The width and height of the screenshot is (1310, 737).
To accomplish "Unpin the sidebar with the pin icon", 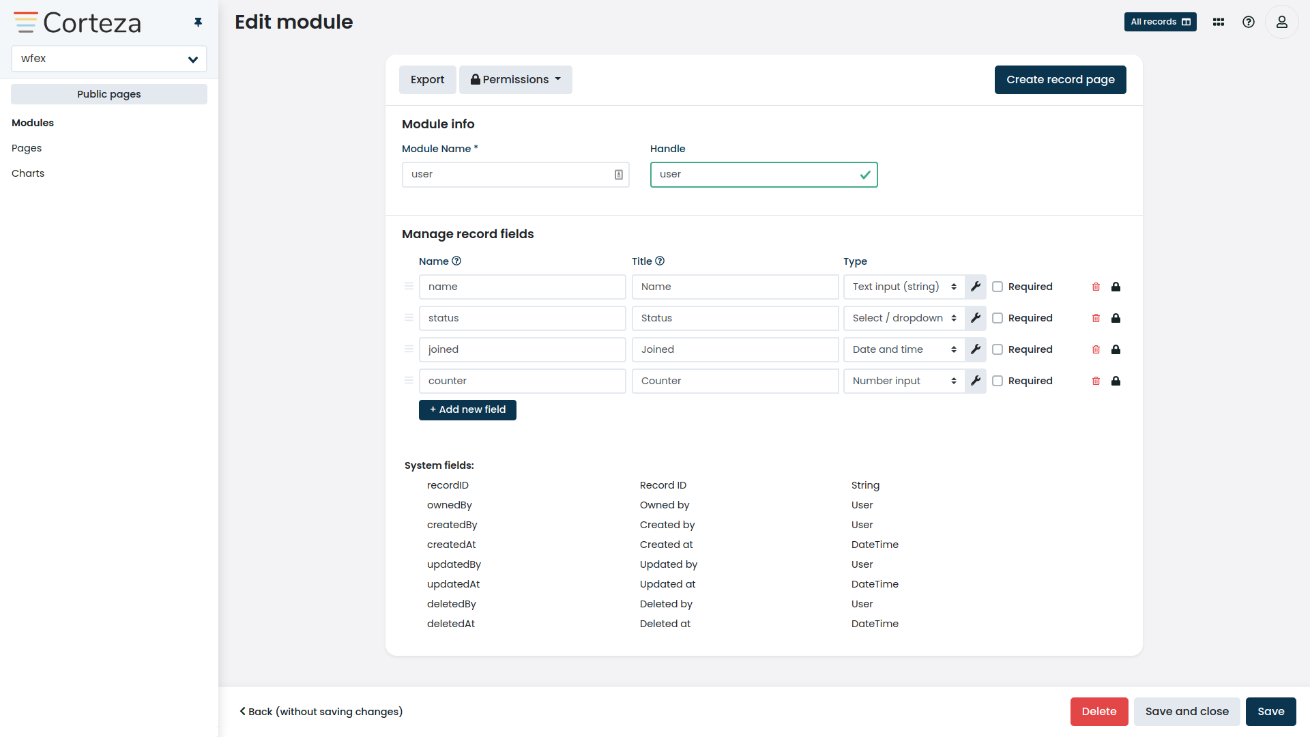I will point(198,23).
